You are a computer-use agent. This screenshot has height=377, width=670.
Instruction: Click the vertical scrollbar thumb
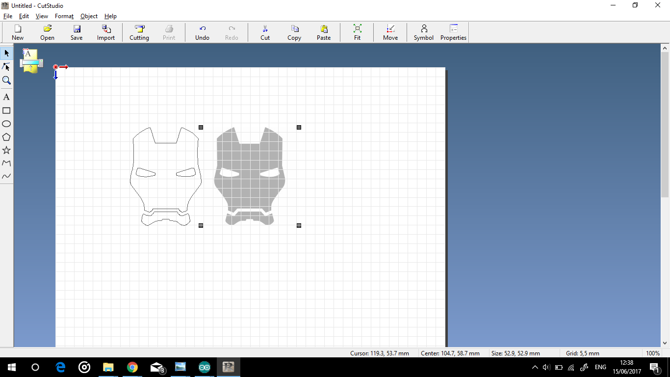pos(665,125)
